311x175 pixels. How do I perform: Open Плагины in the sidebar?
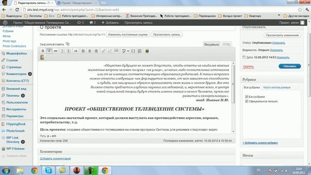[13, 95]
